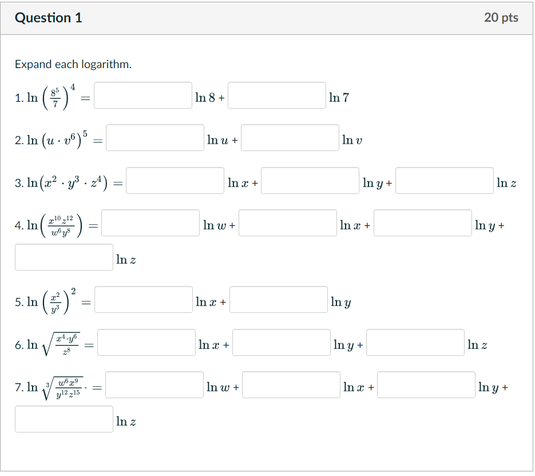Click problem 4's second-row ln z answer box

[x=64, y=257]
